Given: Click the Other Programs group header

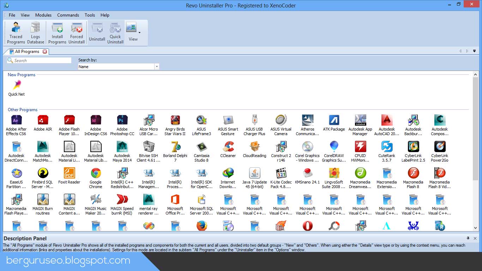Looking at the screenshot, I should (23, 110).
